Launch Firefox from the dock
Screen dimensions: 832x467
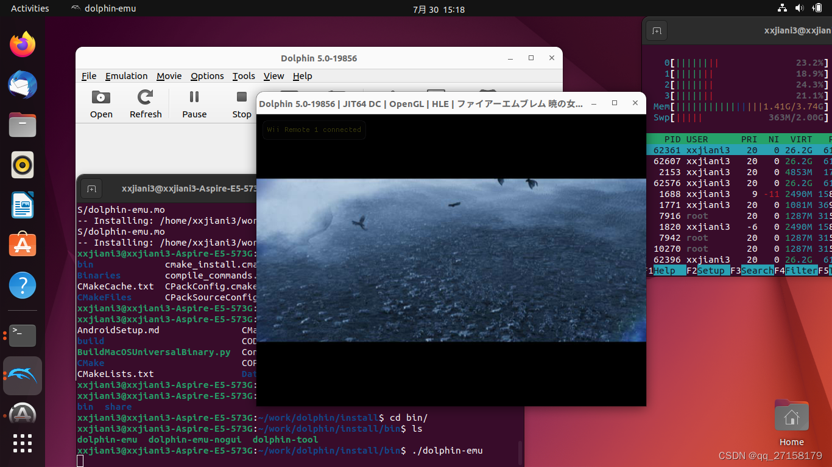pos(23,44)
